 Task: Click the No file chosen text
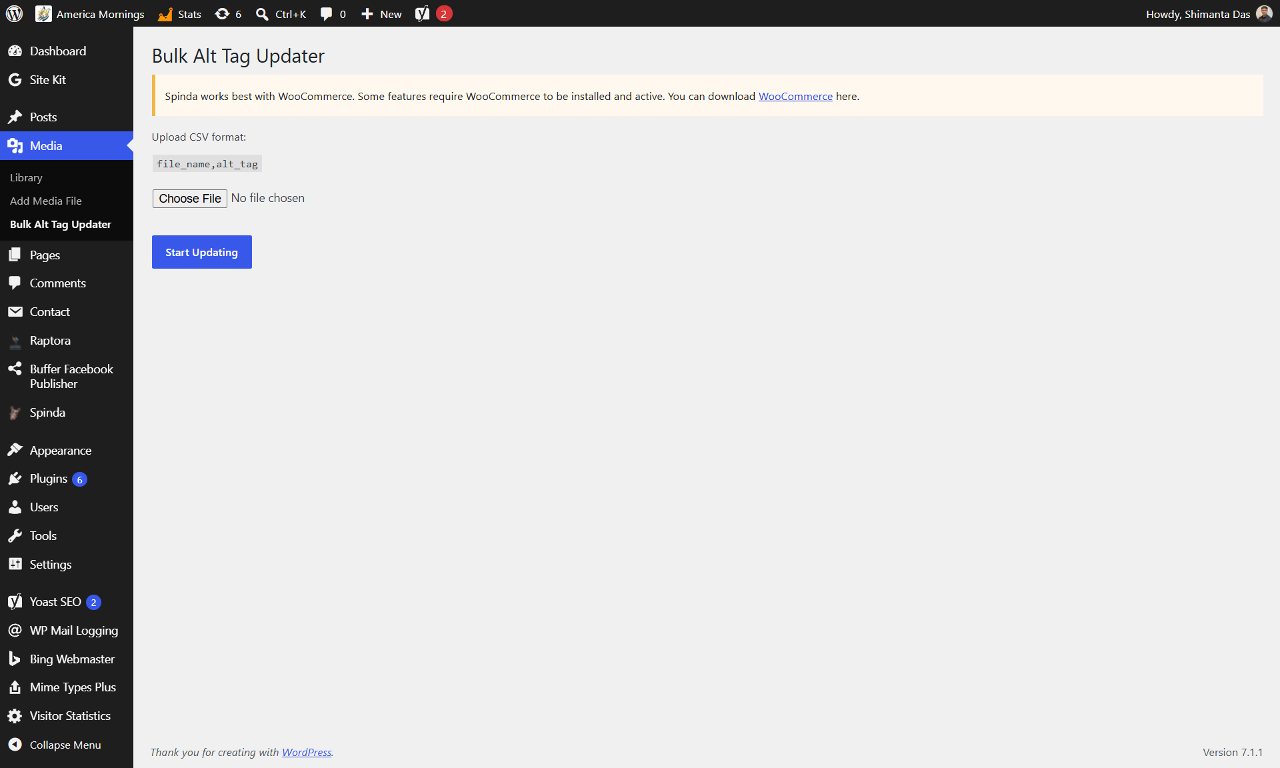click(x=268, y=198)
